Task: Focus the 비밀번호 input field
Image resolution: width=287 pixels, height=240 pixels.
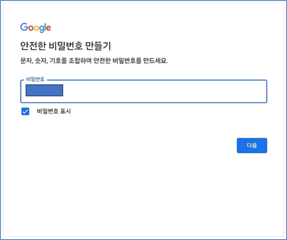Action: point(143,91)
